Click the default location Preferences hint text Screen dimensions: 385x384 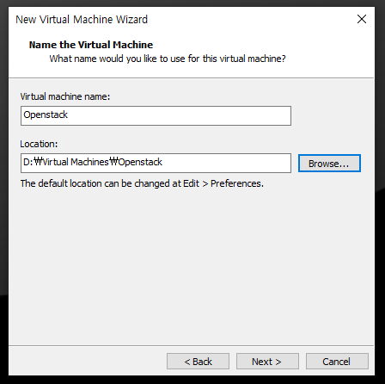142,183
